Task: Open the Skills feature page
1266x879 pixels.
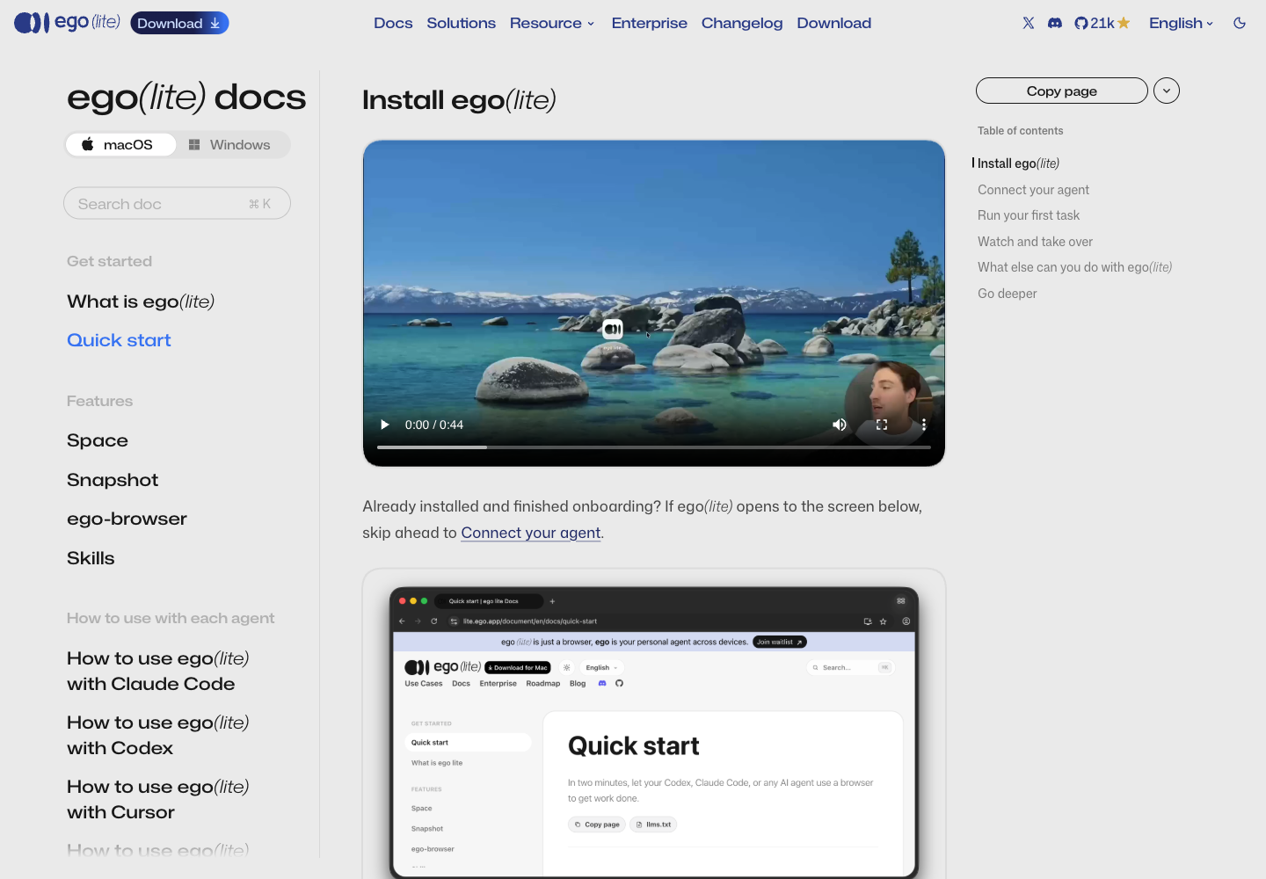Action: [91, 558]
